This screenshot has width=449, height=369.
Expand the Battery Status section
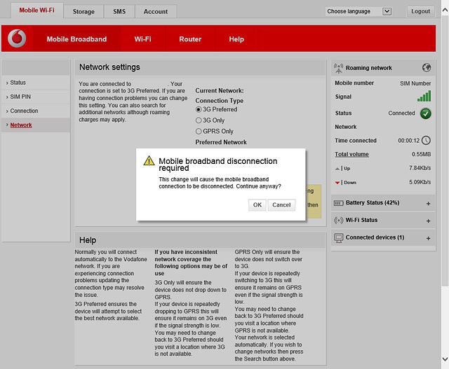pos(428,204)
